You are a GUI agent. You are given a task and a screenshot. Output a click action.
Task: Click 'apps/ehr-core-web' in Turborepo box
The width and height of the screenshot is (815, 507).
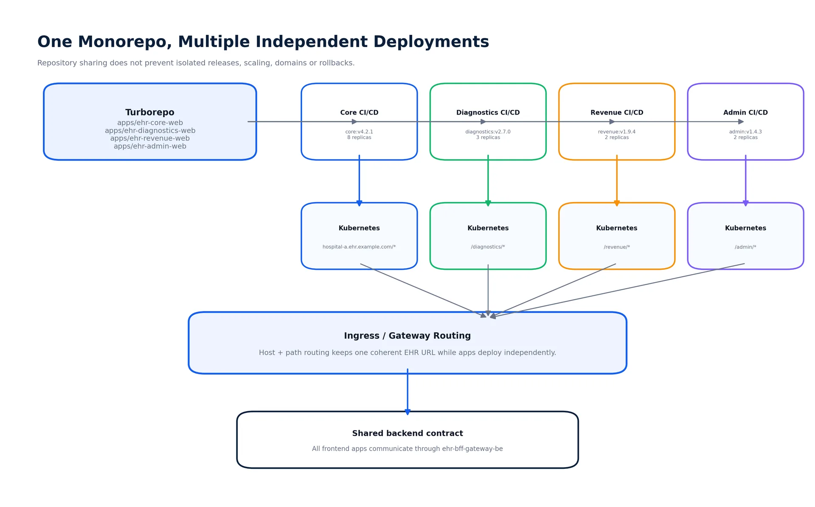[150, 123]
